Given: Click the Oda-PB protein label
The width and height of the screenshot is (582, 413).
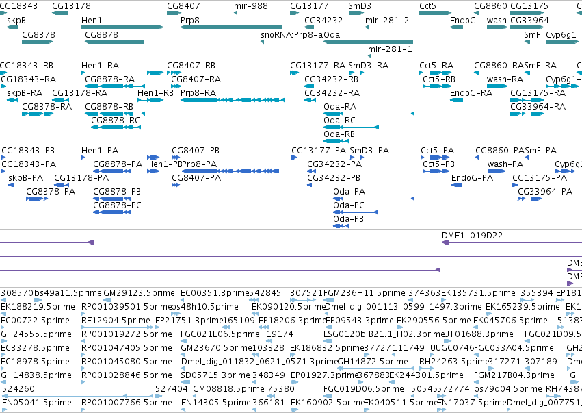Looking at the screenshot, I should [348, 218].
